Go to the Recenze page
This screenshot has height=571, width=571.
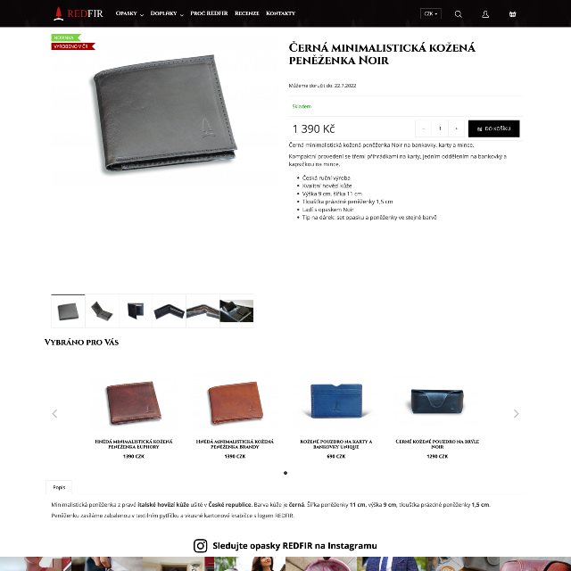(247, 13)
